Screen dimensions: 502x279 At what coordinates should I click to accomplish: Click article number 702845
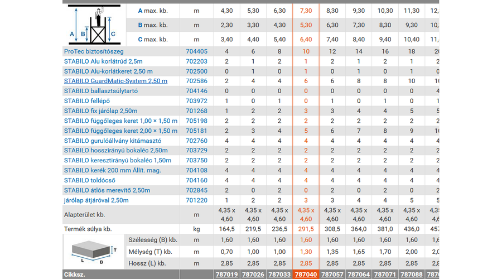tap(196, 190)
